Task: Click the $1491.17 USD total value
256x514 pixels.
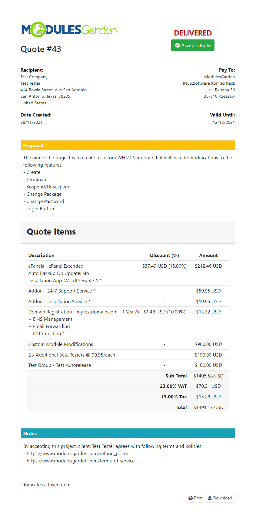Action: (x=208, y=407)
